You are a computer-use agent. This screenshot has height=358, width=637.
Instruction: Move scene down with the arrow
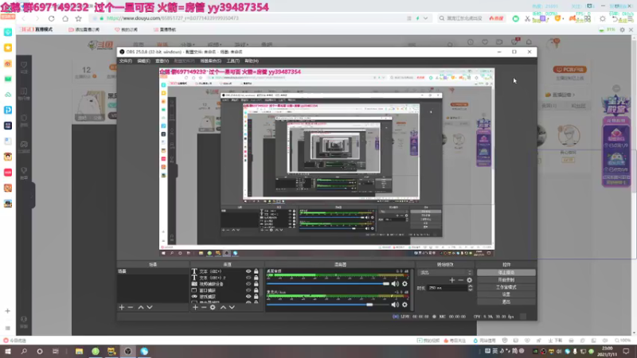click(150, 307)
